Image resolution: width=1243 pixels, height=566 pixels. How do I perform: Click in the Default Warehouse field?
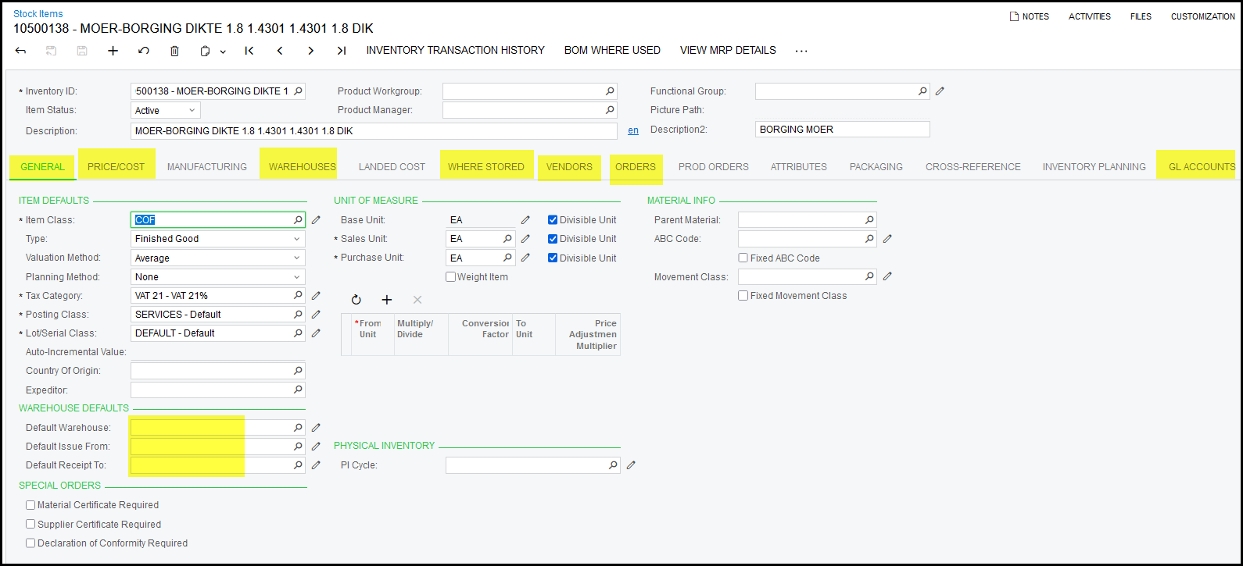[210, 428]
